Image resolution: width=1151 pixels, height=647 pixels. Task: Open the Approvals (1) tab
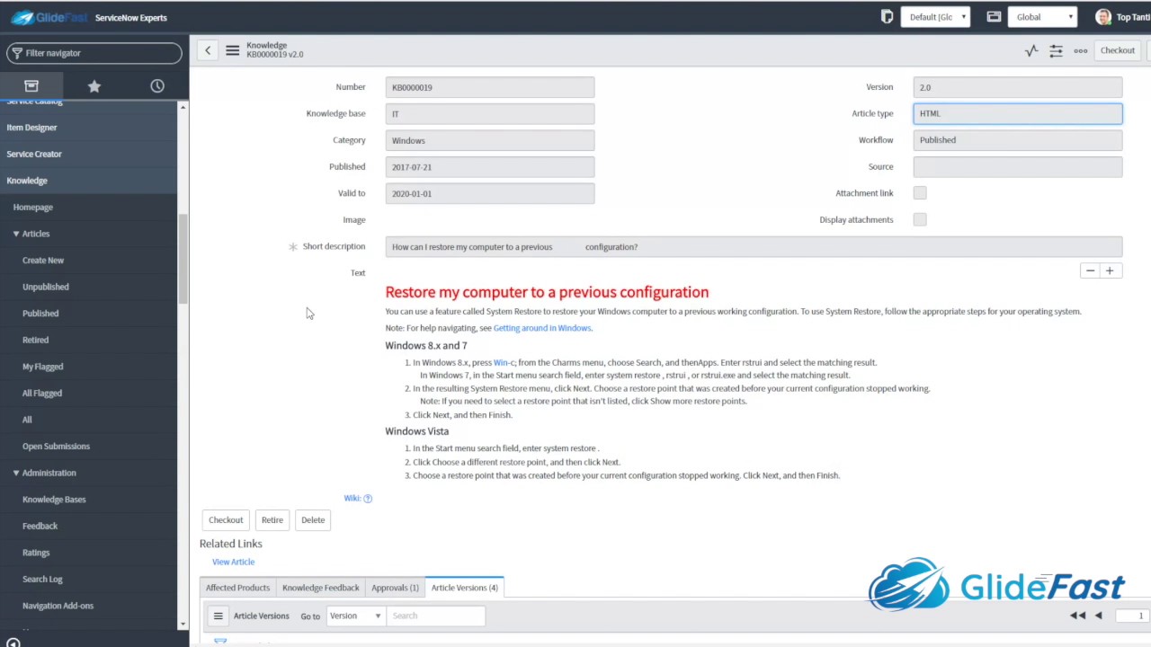395,588
